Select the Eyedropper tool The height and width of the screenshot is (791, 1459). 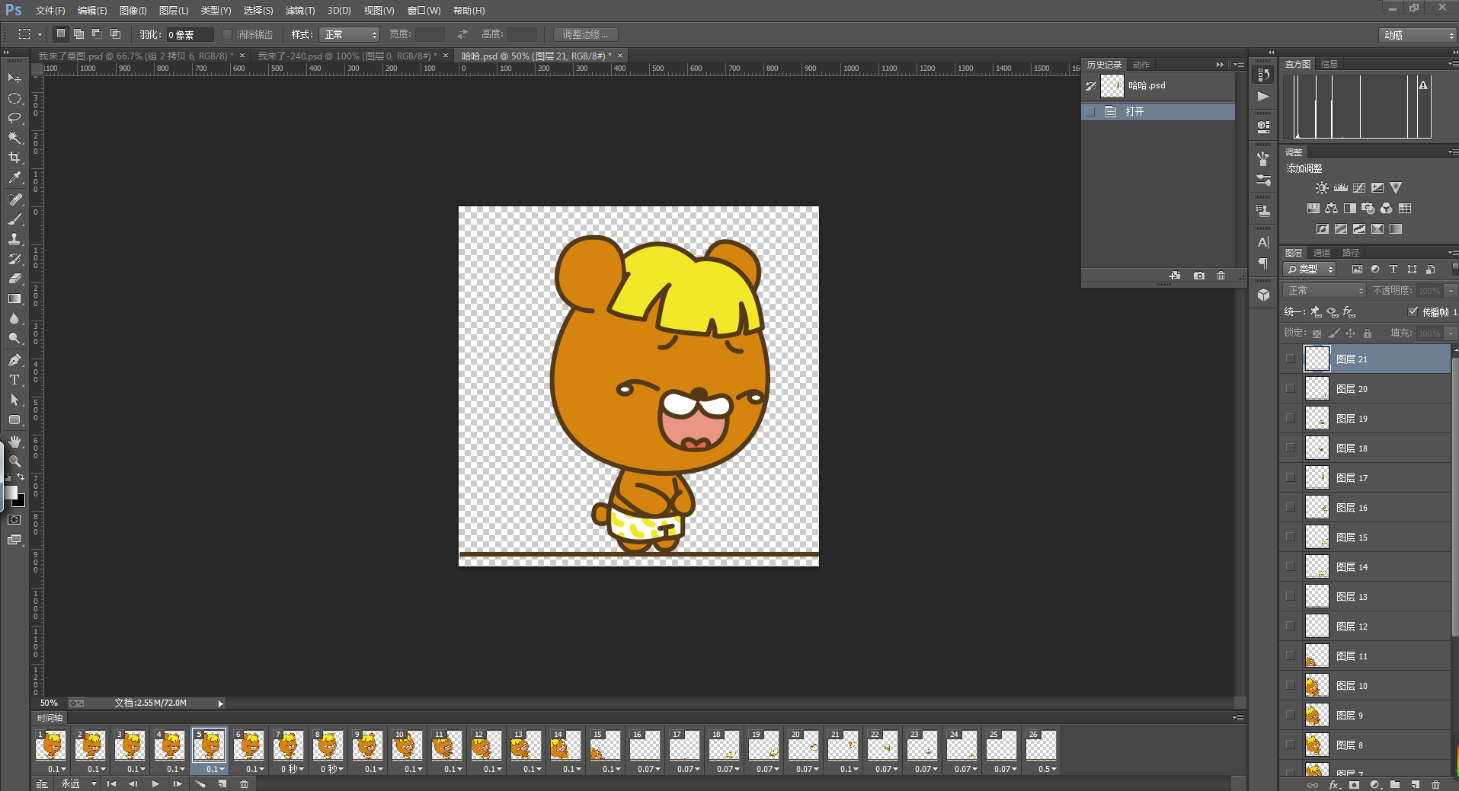click(x=14, y=178)
